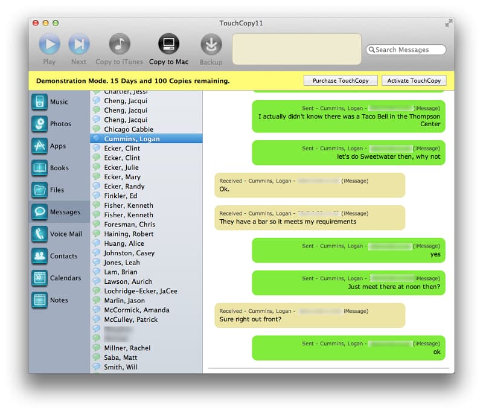
Task: Click the received message "Ok."
Action: pos(310,185)
